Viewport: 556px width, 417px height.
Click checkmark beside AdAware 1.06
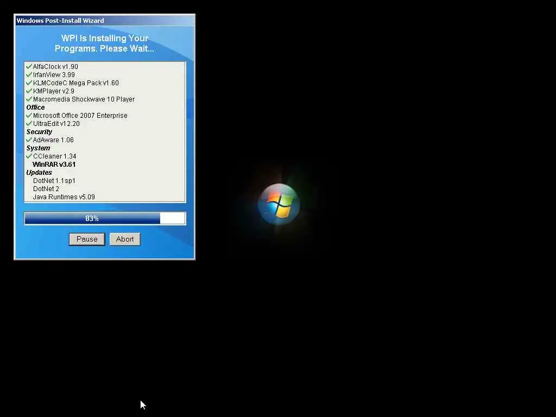click(x=29, y=140)
